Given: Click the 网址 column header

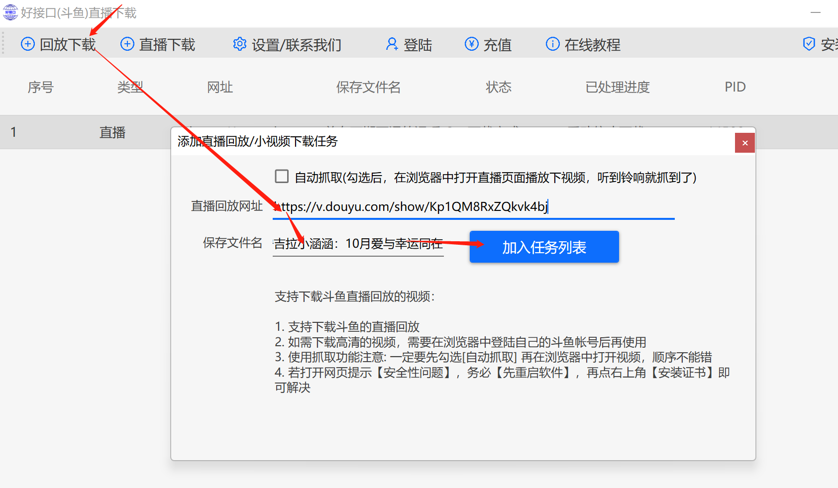Looking at the screenshot, I should click(x=220, y=87).
